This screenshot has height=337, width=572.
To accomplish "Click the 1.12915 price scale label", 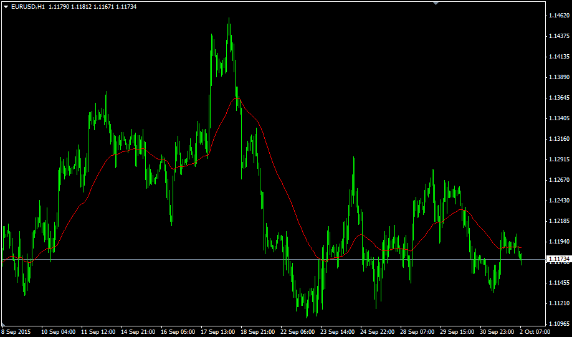I will tap(559, 159).
